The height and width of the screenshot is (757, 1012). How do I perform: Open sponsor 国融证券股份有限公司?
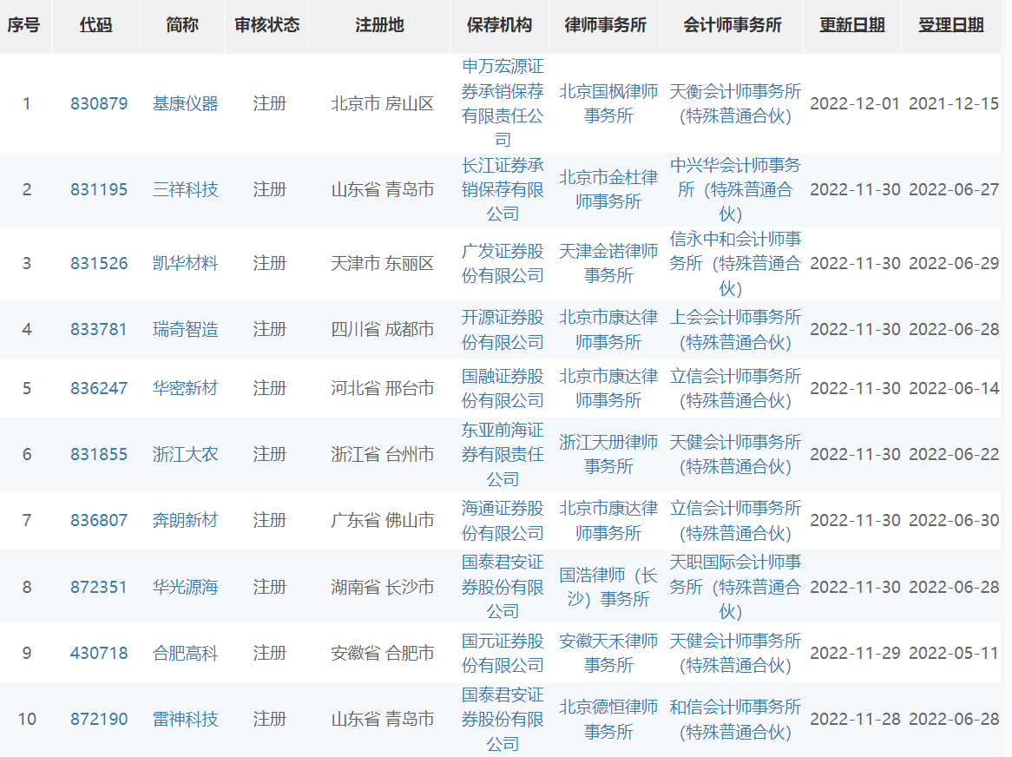pos(503,389)
